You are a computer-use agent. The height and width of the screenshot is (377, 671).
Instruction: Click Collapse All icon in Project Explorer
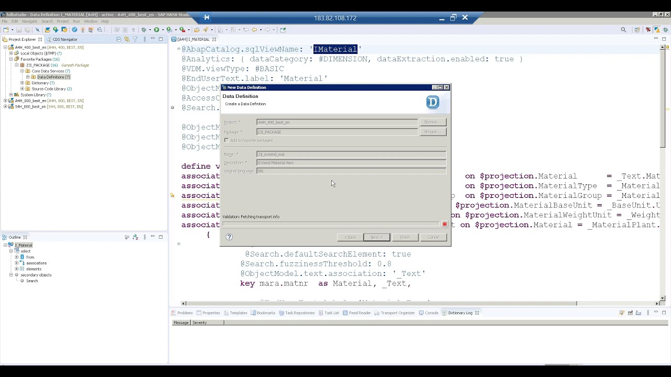coord(118,39)
